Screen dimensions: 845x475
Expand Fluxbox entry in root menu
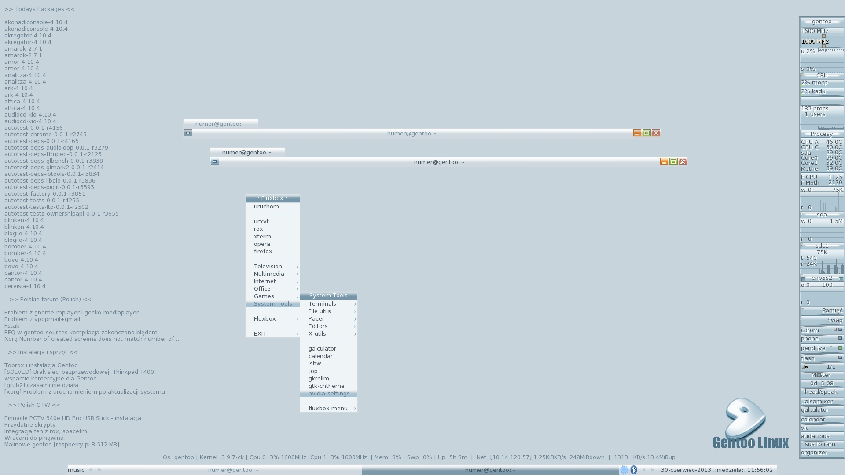point(272,318)
